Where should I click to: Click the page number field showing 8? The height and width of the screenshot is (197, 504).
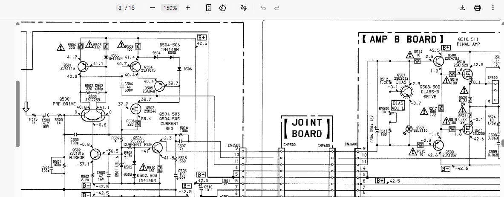tap(120, 8)
